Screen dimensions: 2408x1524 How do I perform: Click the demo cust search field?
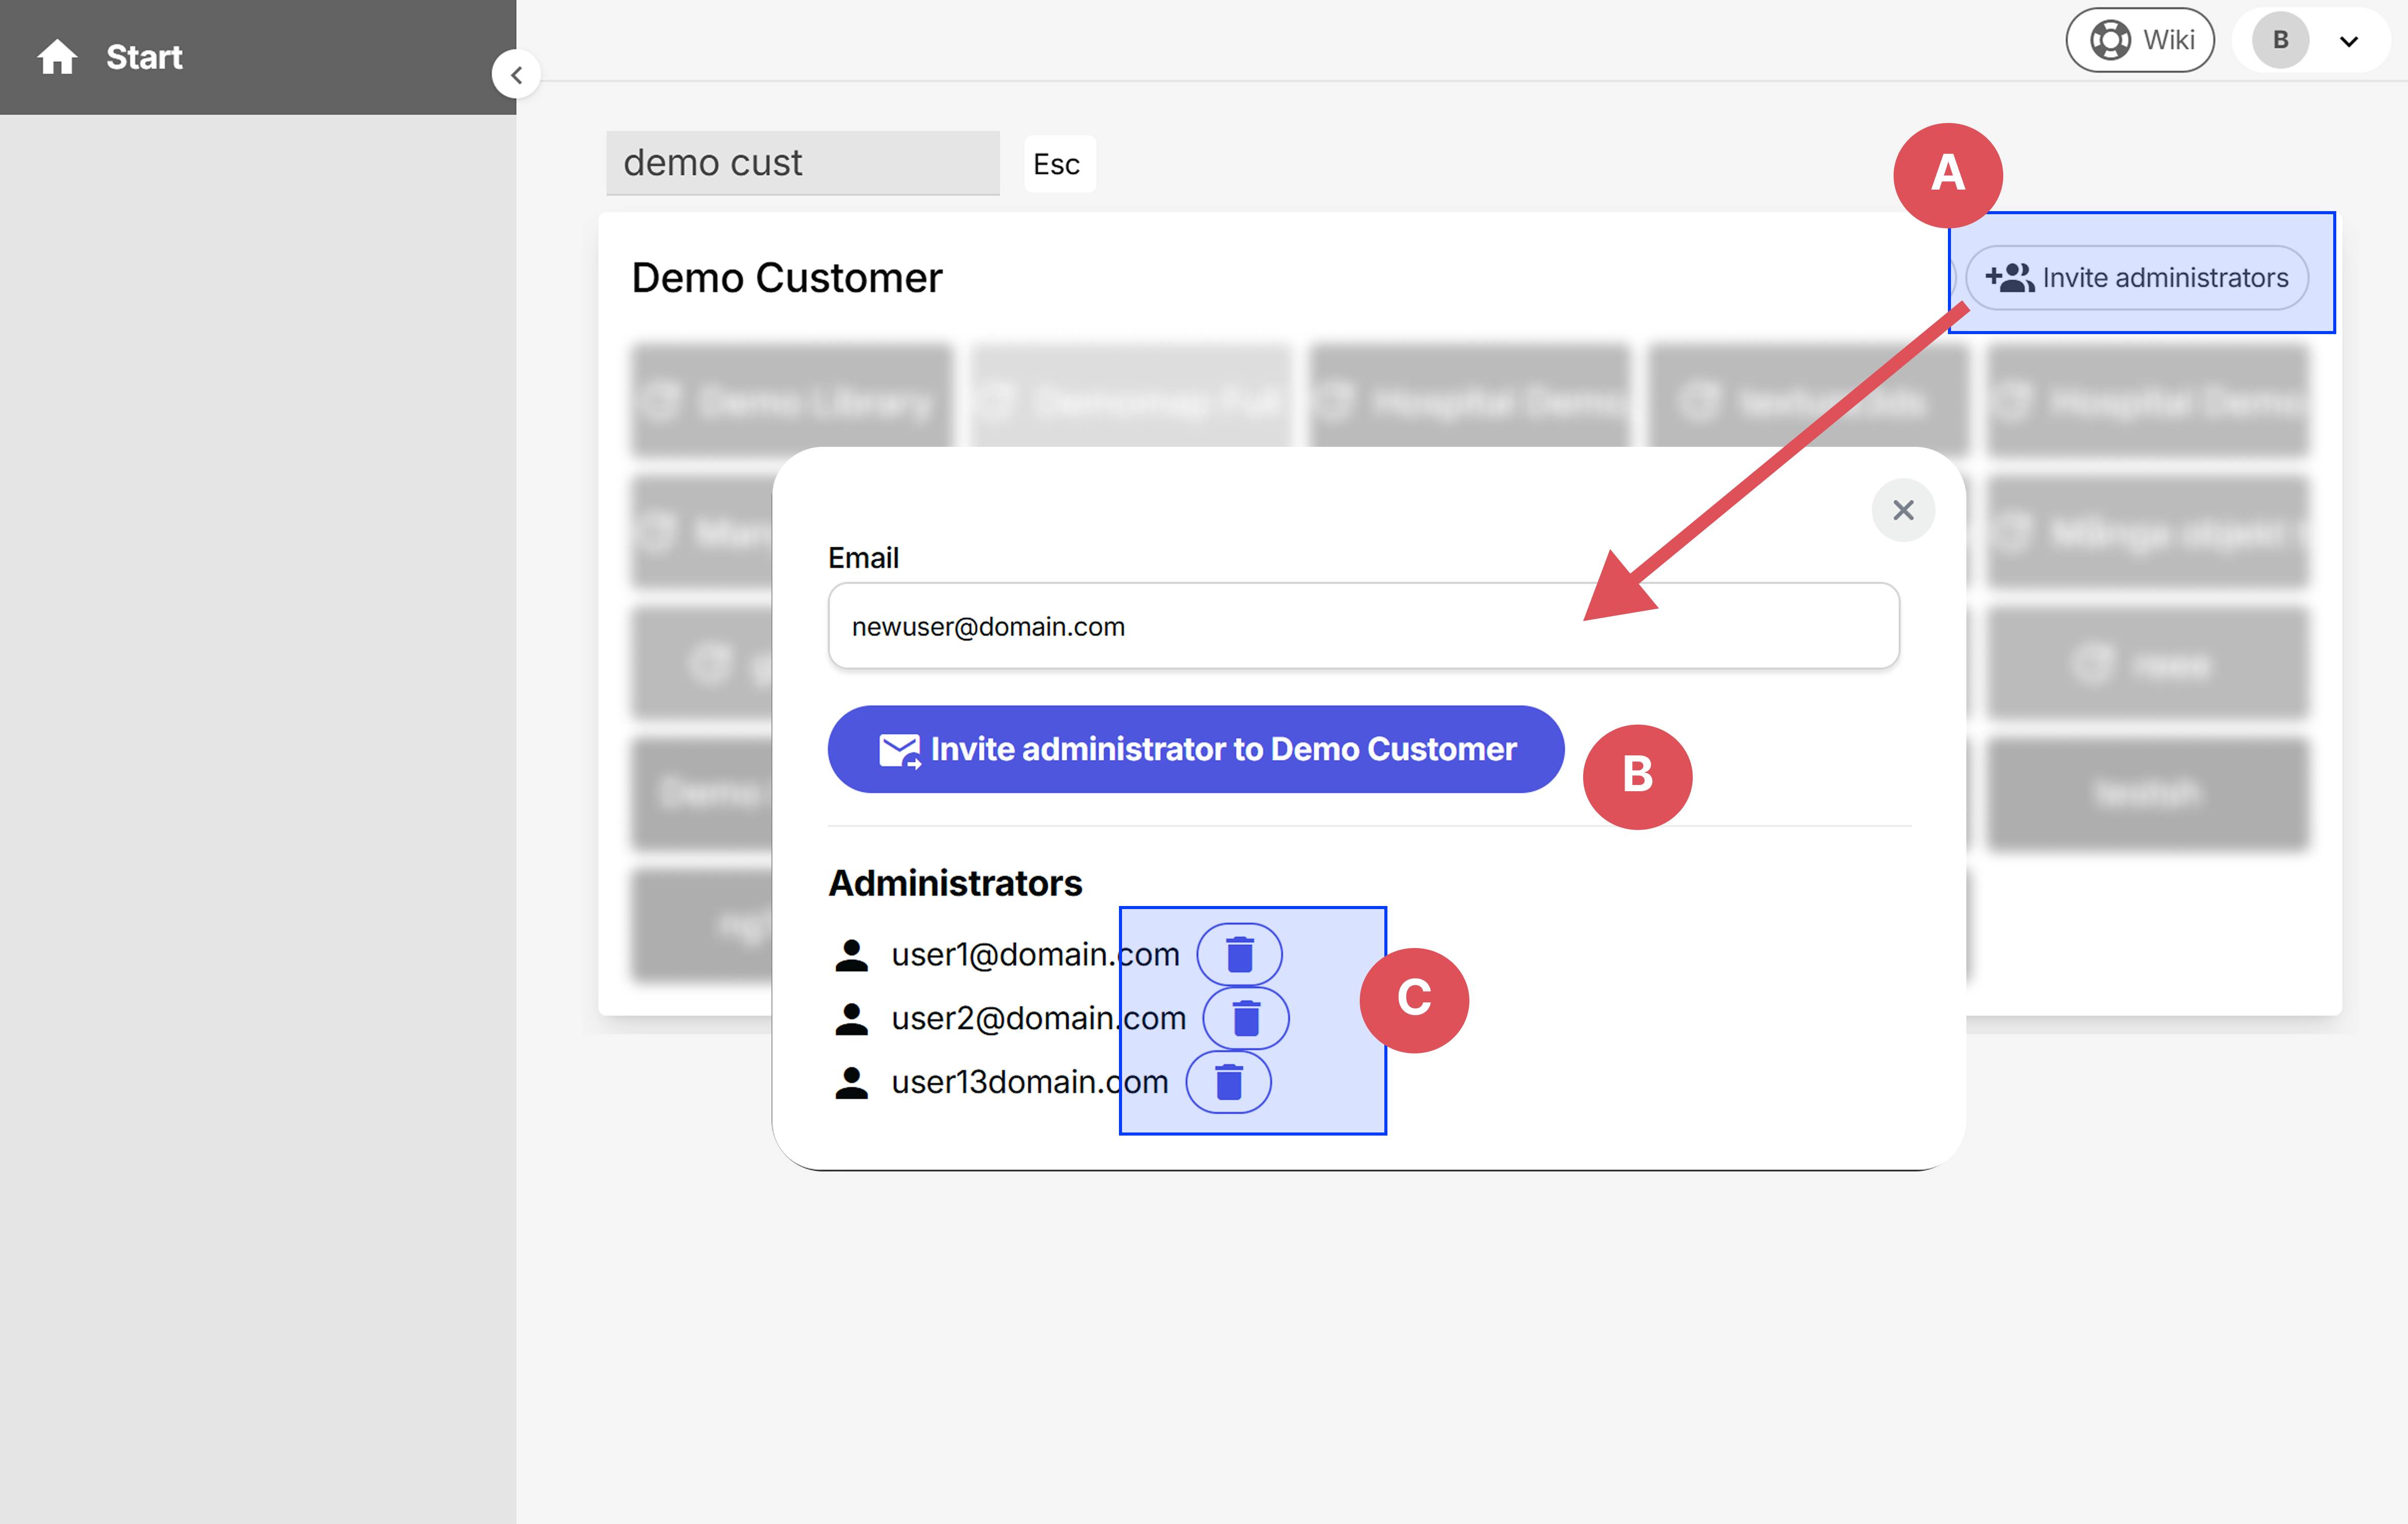pos(802,163)
